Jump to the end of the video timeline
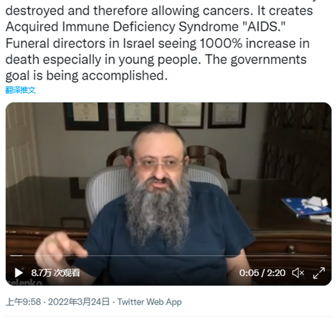 point(326,255)
